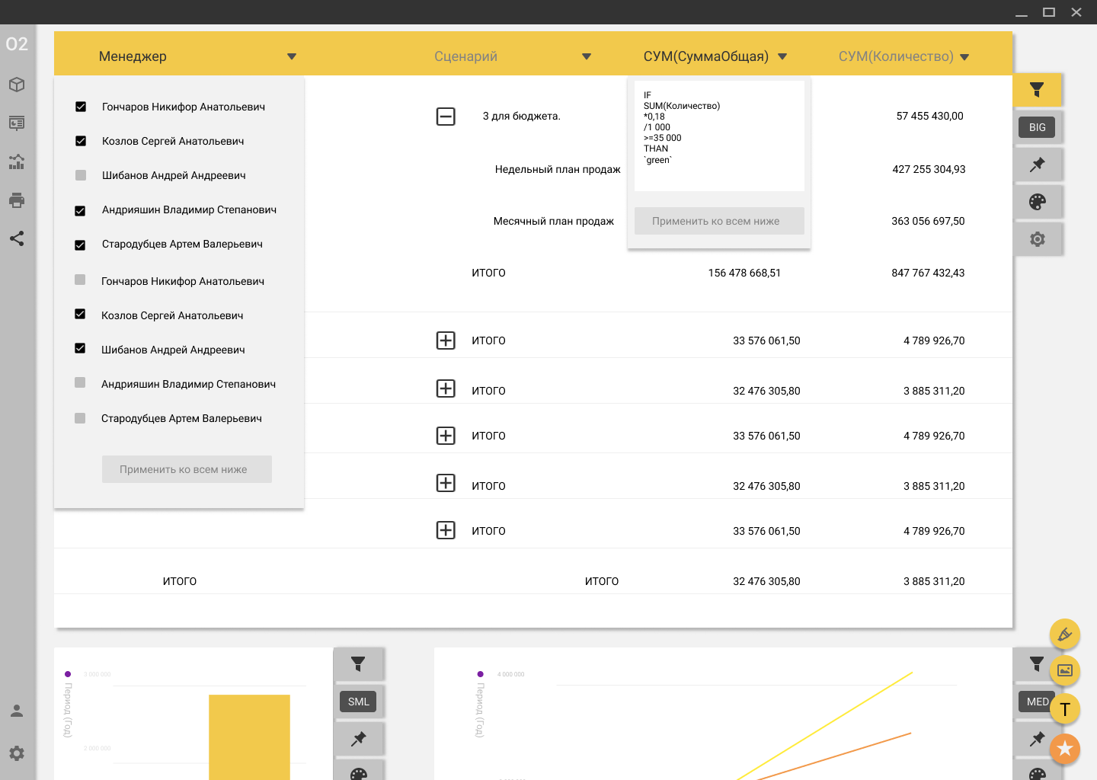Open the СУМ(СуммаОбщая) column dropdown arrow
The image size is (1097, 780).
782,56
